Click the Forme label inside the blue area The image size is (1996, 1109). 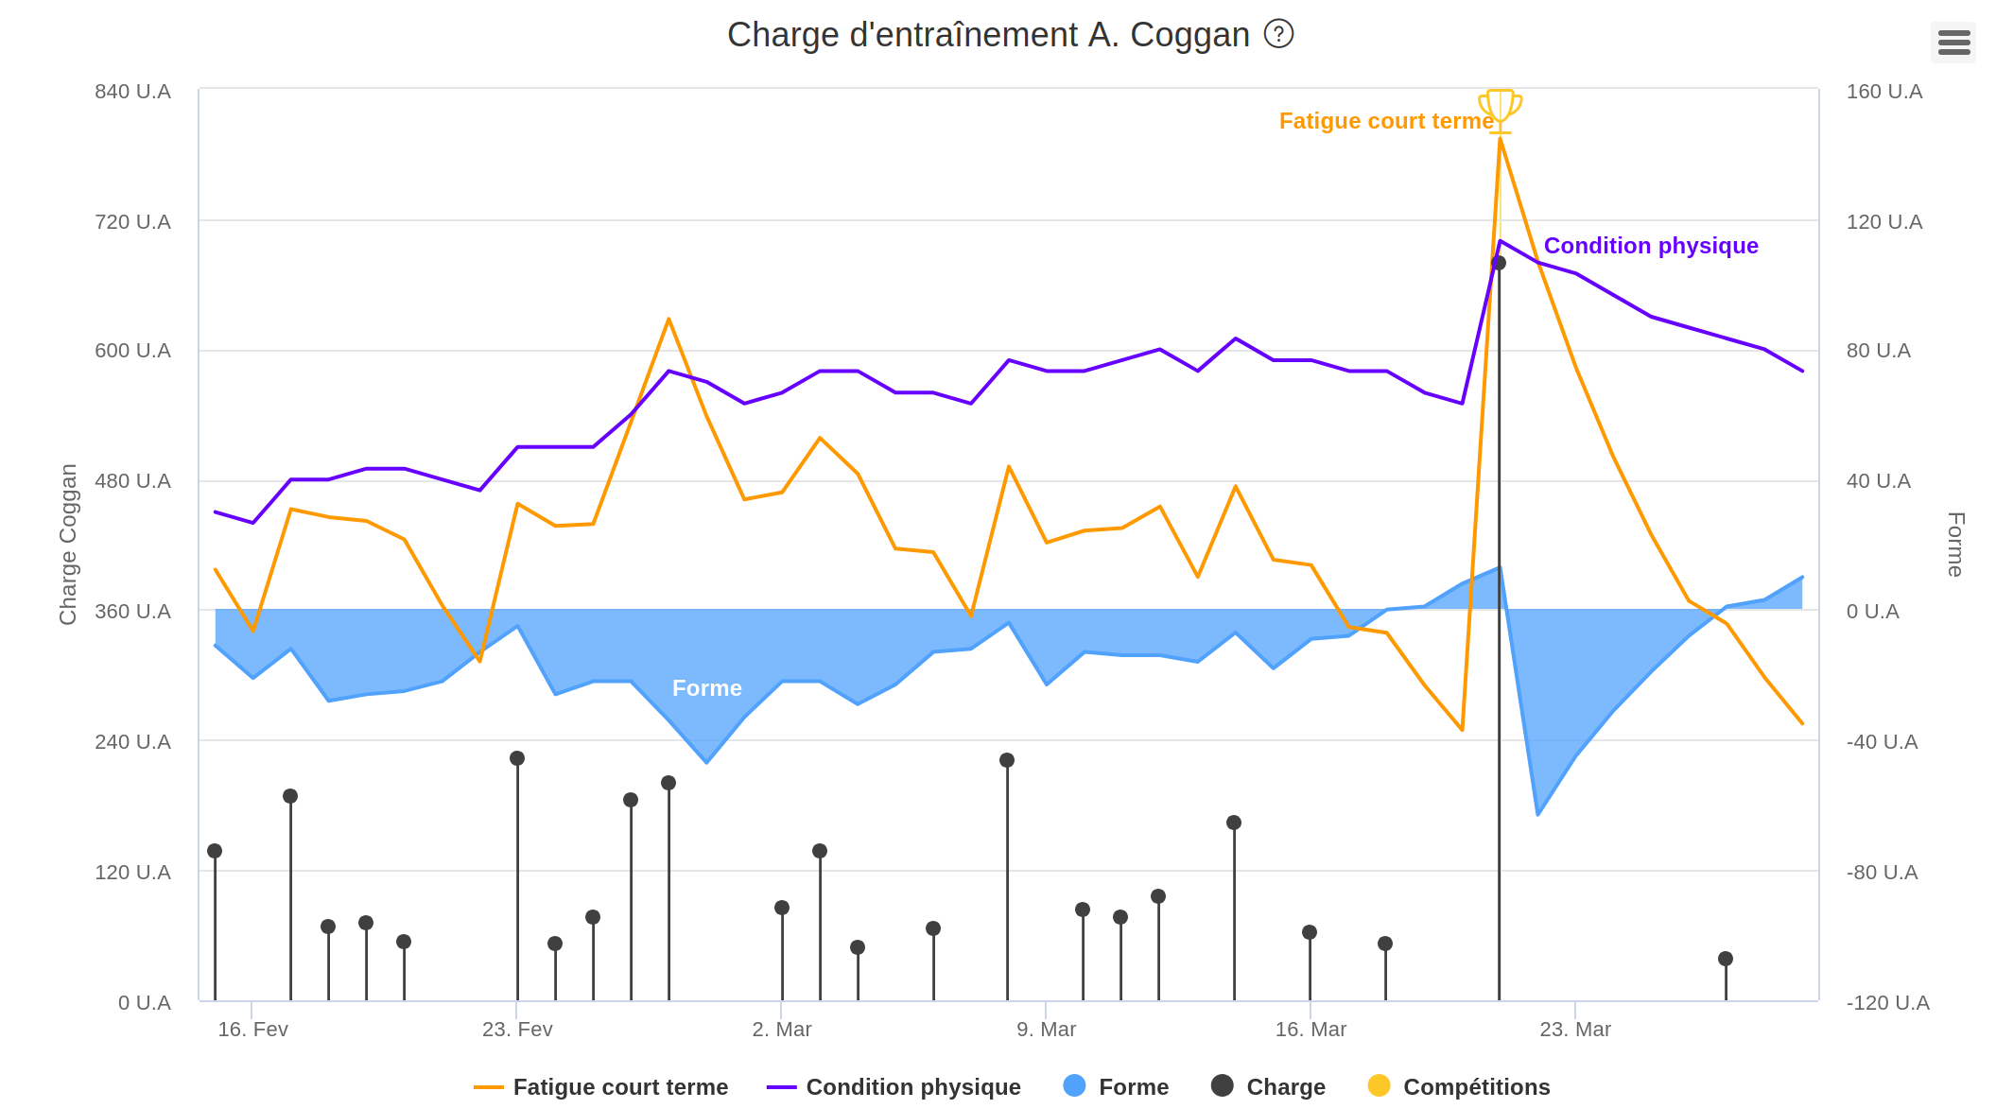coord(707,688)
